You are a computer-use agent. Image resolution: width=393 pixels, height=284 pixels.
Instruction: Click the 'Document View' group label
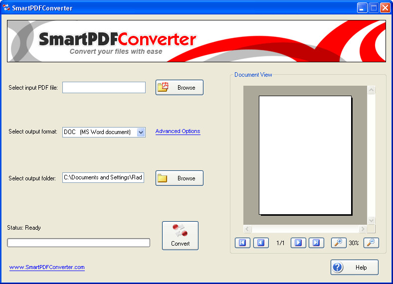pos(253,75)
